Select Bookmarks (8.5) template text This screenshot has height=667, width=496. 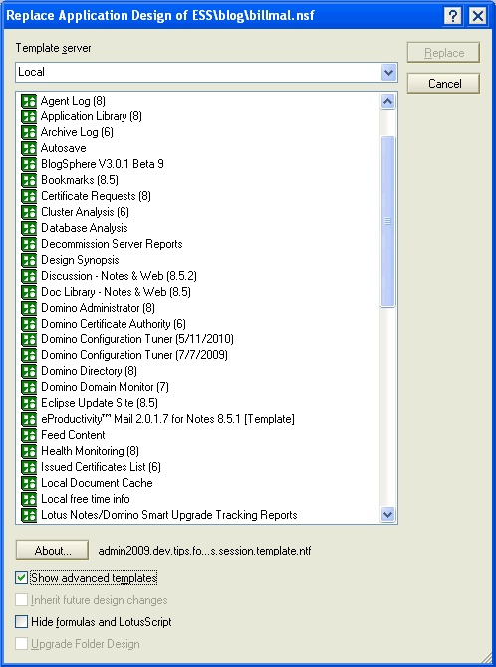click(80, 180)
